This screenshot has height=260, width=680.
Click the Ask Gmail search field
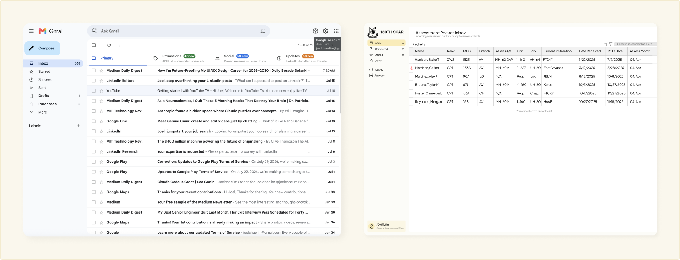tap(179, 31)
